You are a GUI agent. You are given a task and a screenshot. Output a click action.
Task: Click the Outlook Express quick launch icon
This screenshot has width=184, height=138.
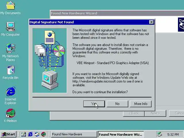coord(37,134)
